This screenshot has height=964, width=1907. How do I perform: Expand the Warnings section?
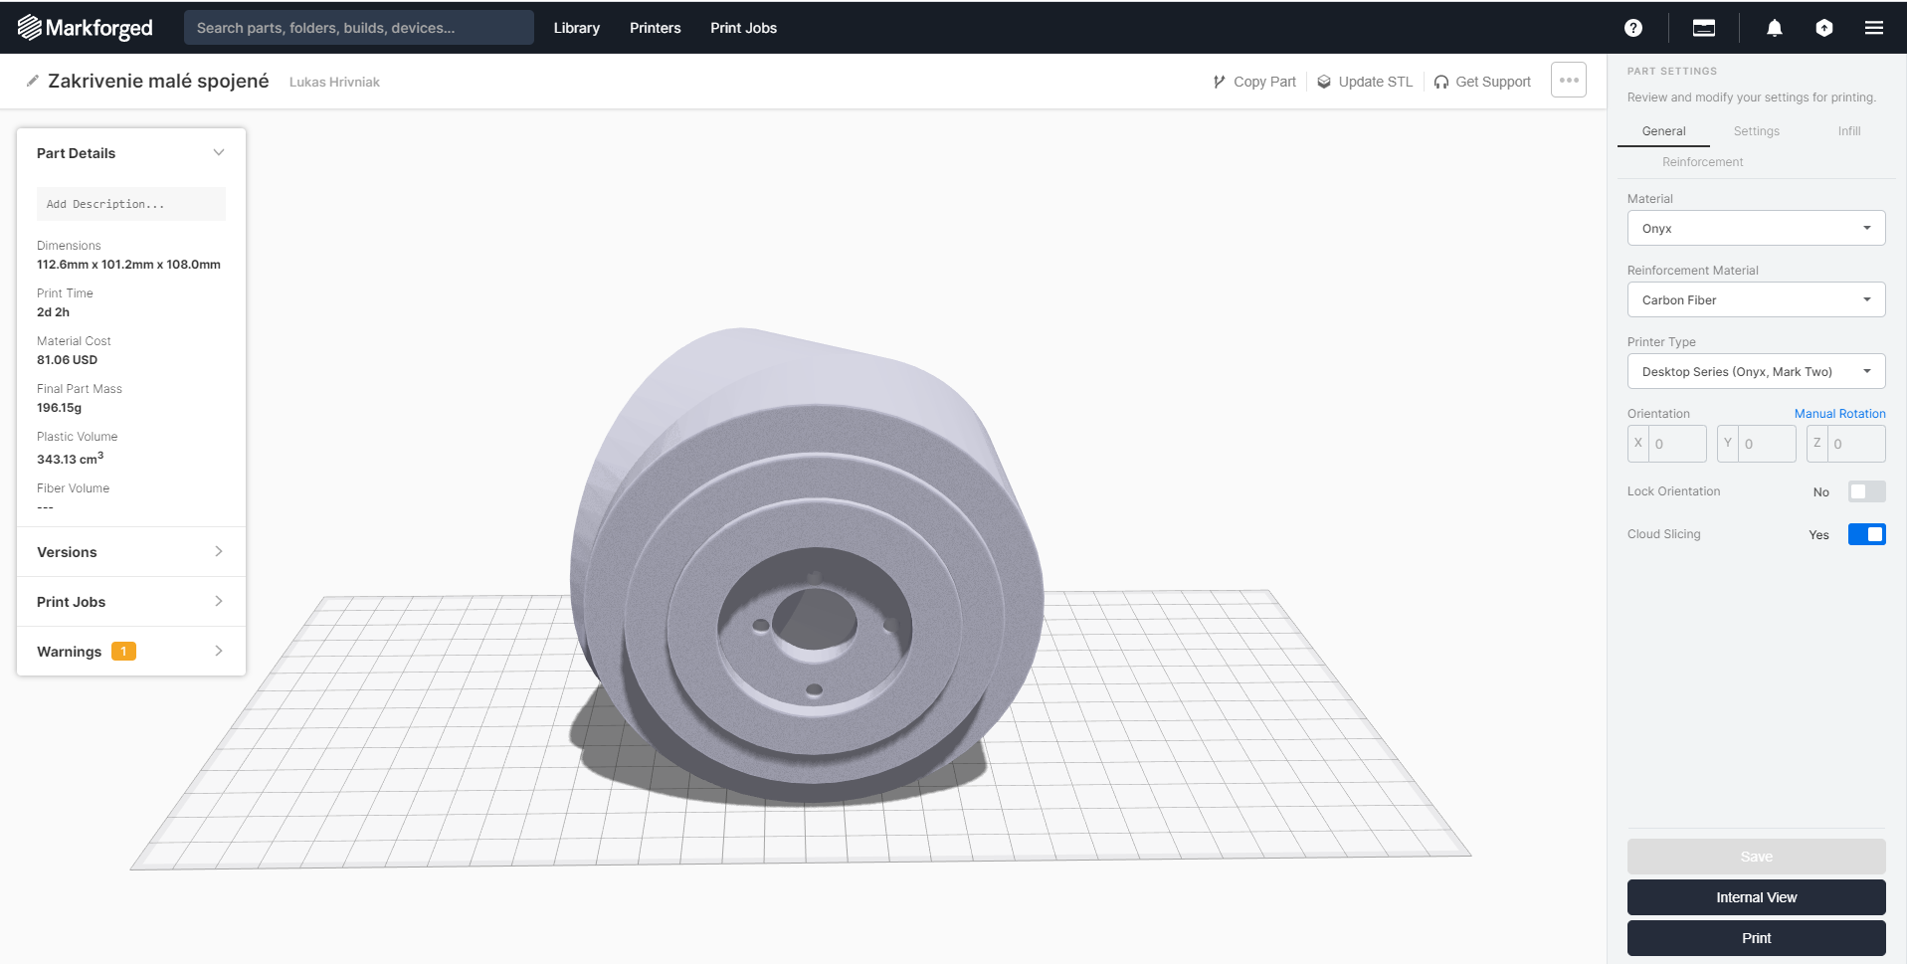(131, 652)
